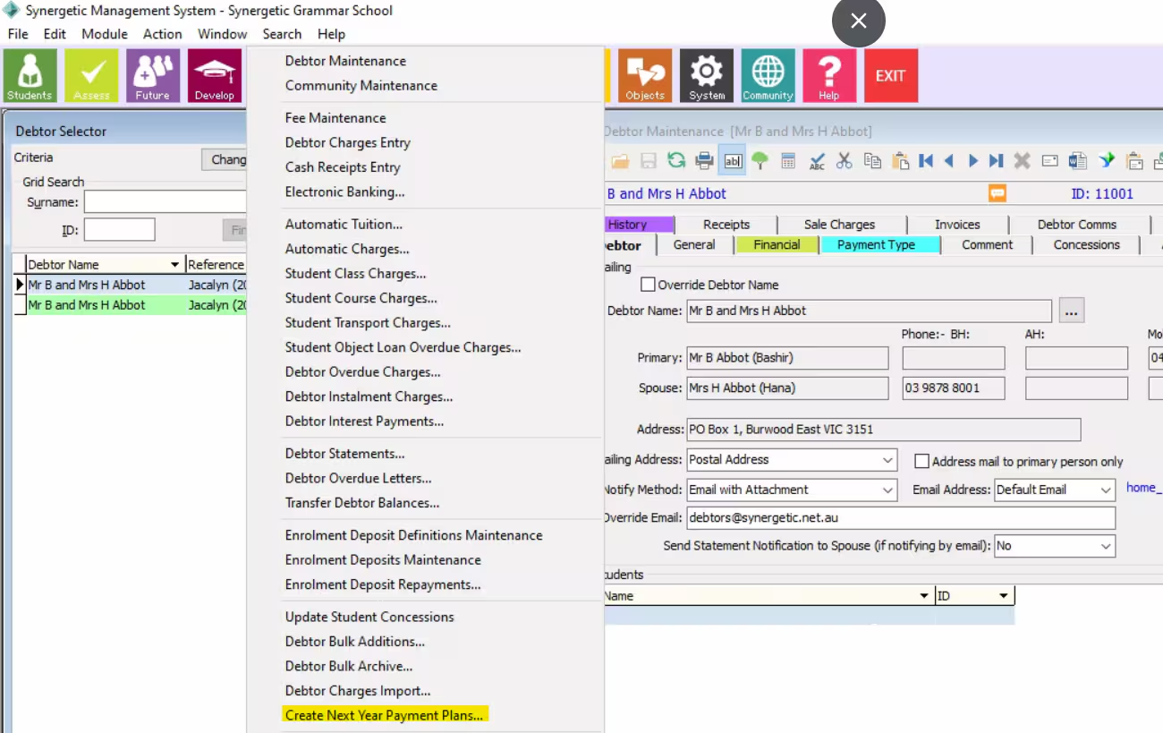Open the Help module
The width and height of the screenshot is (1163, 733).
(x=829, y=76)
